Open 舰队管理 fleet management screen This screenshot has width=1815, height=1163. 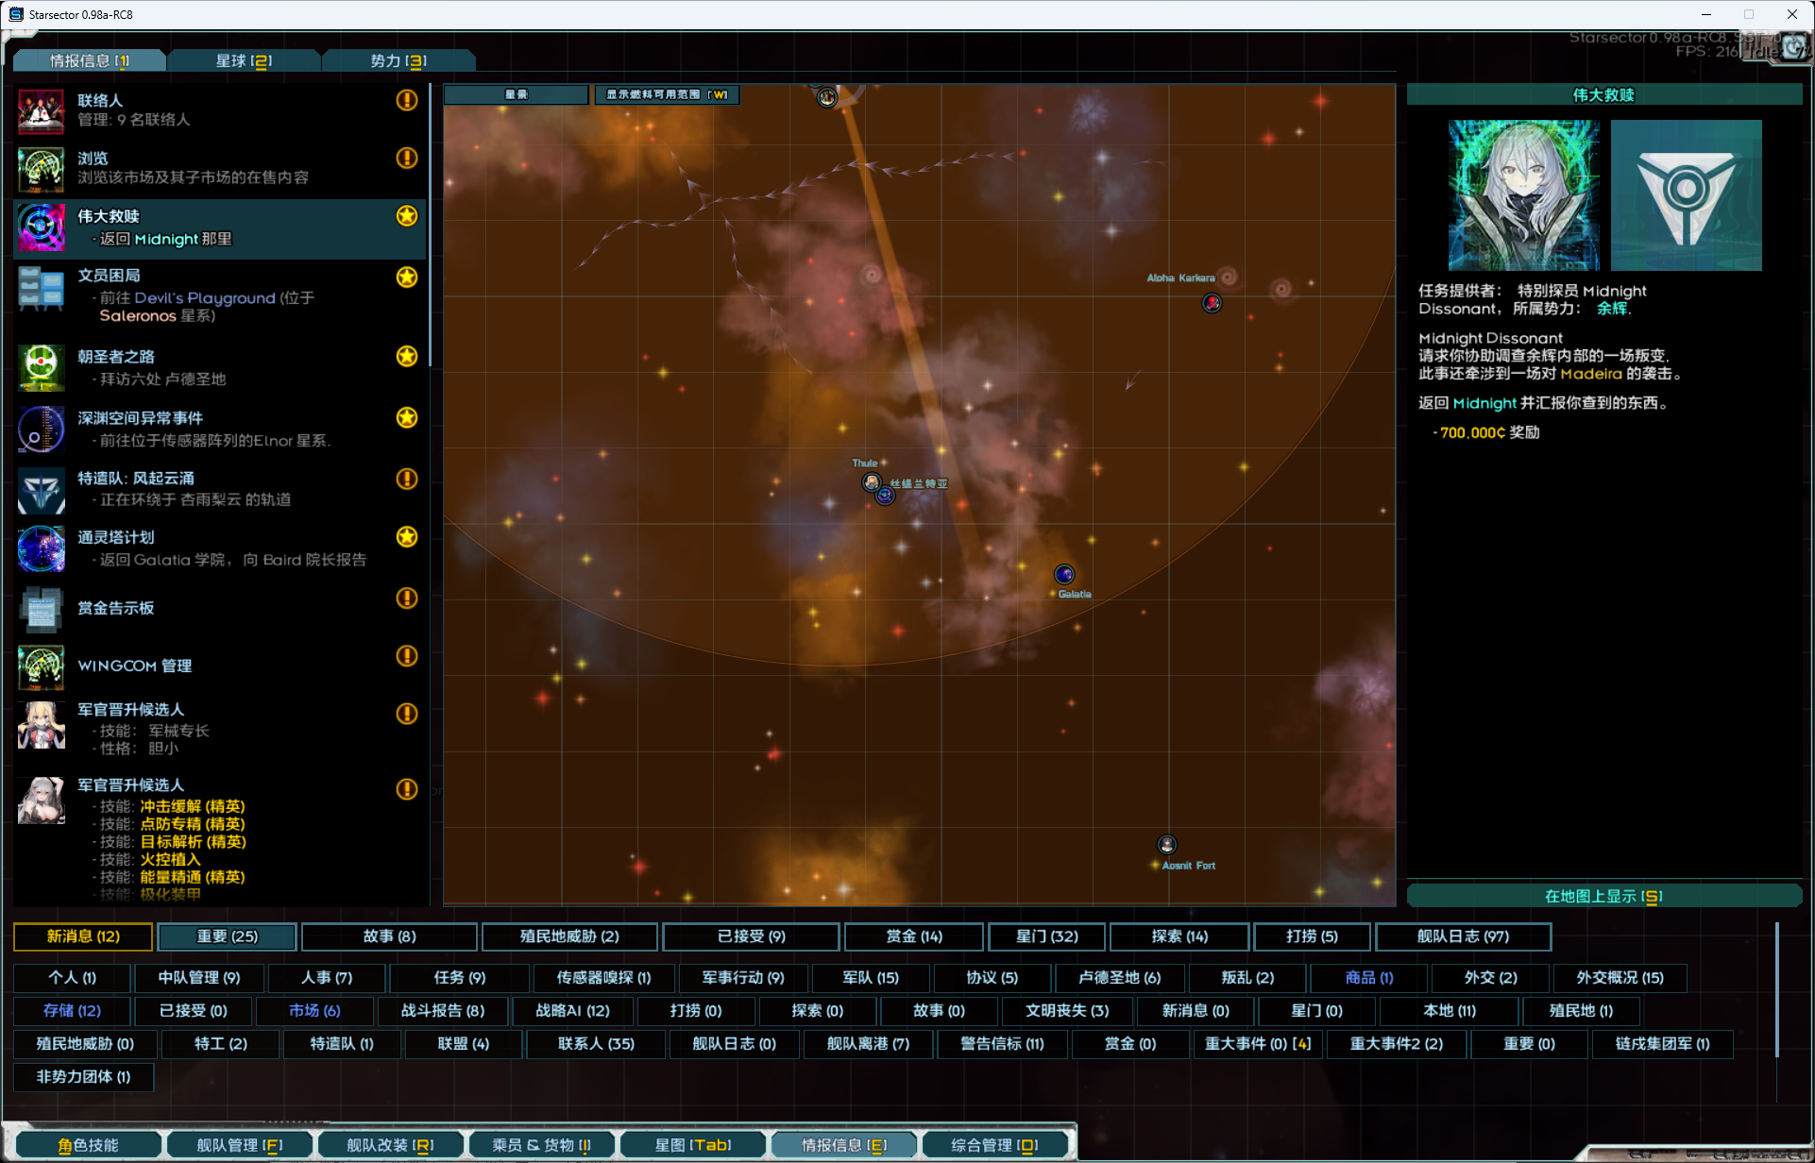pos(239,1145)
